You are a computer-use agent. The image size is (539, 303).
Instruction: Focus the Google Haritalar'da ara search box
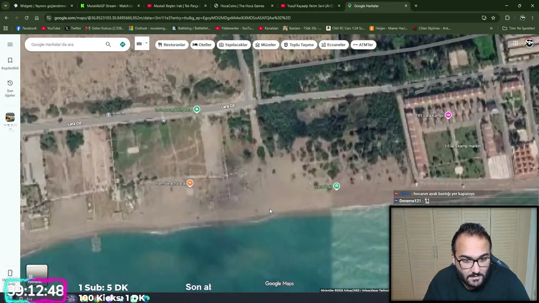pos(65,44)
